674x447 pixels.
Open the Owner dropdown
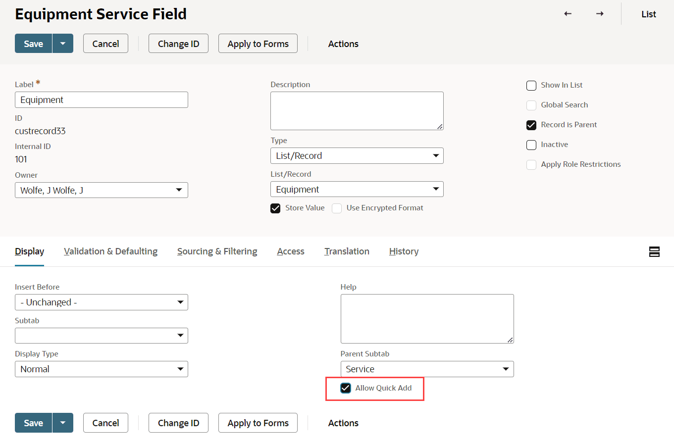(102, 190)
